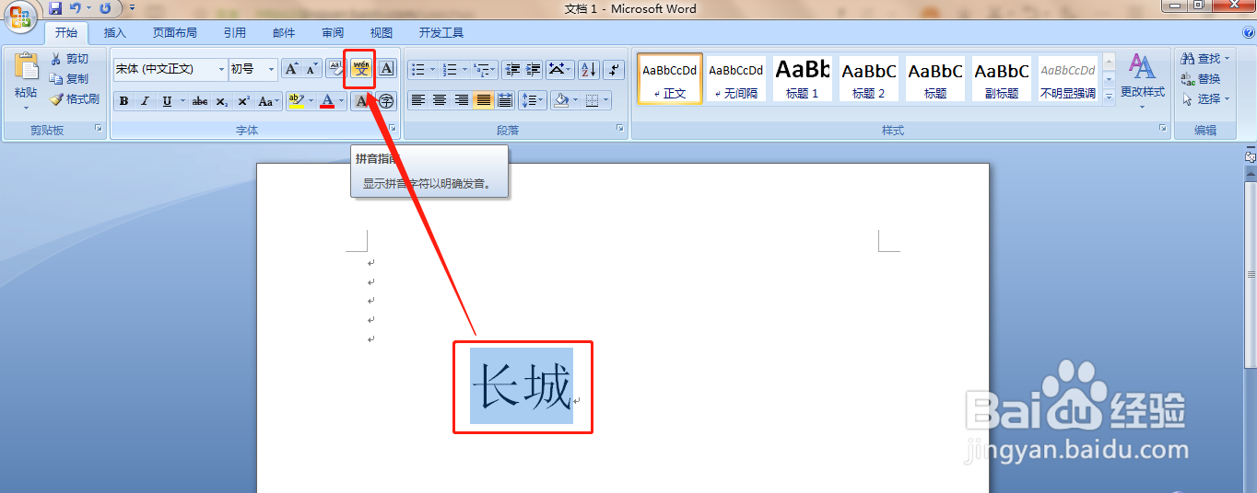Open the Asian Layout (中文版式) dropdown
Screen dimensions: 1257x493
click(560, 69)
